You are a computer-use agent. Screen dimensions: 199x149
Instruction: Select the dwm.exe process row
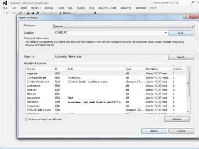pyautogui.click(x=106, y=90)
